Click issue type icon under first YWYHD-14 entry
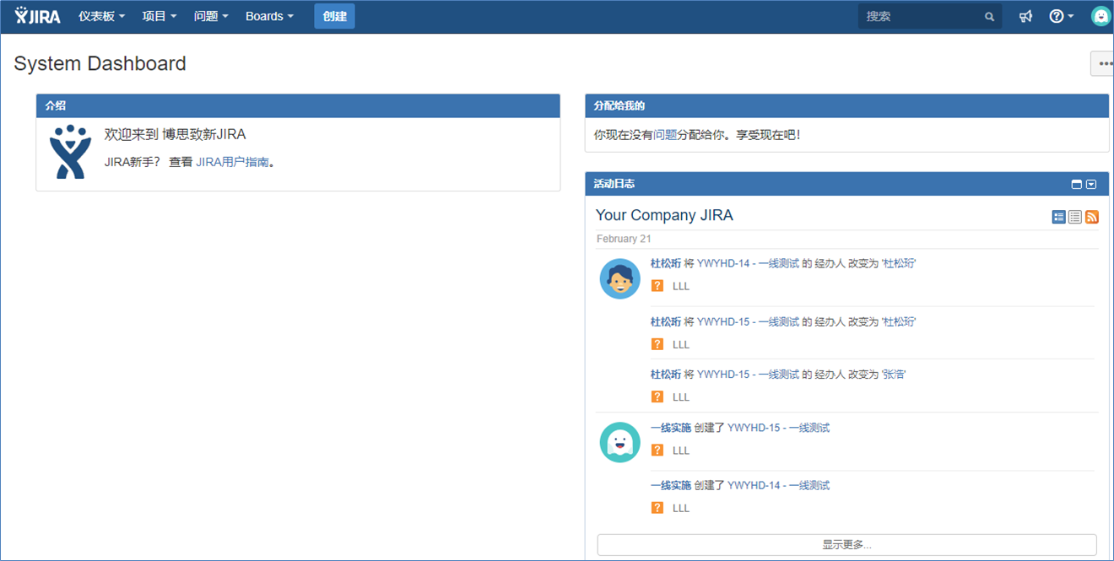The image size is (1114, 561). [657, 286]
